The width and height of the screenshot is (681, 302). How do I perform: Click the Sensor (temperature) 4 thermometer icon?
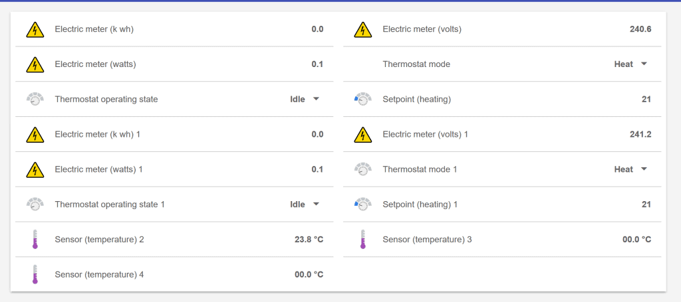(x=35, y=274)
